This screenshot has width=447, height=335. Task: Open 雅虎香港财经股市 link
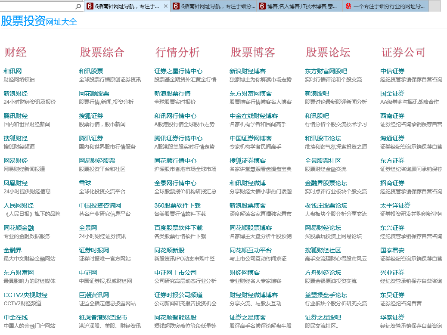point(103,317)
